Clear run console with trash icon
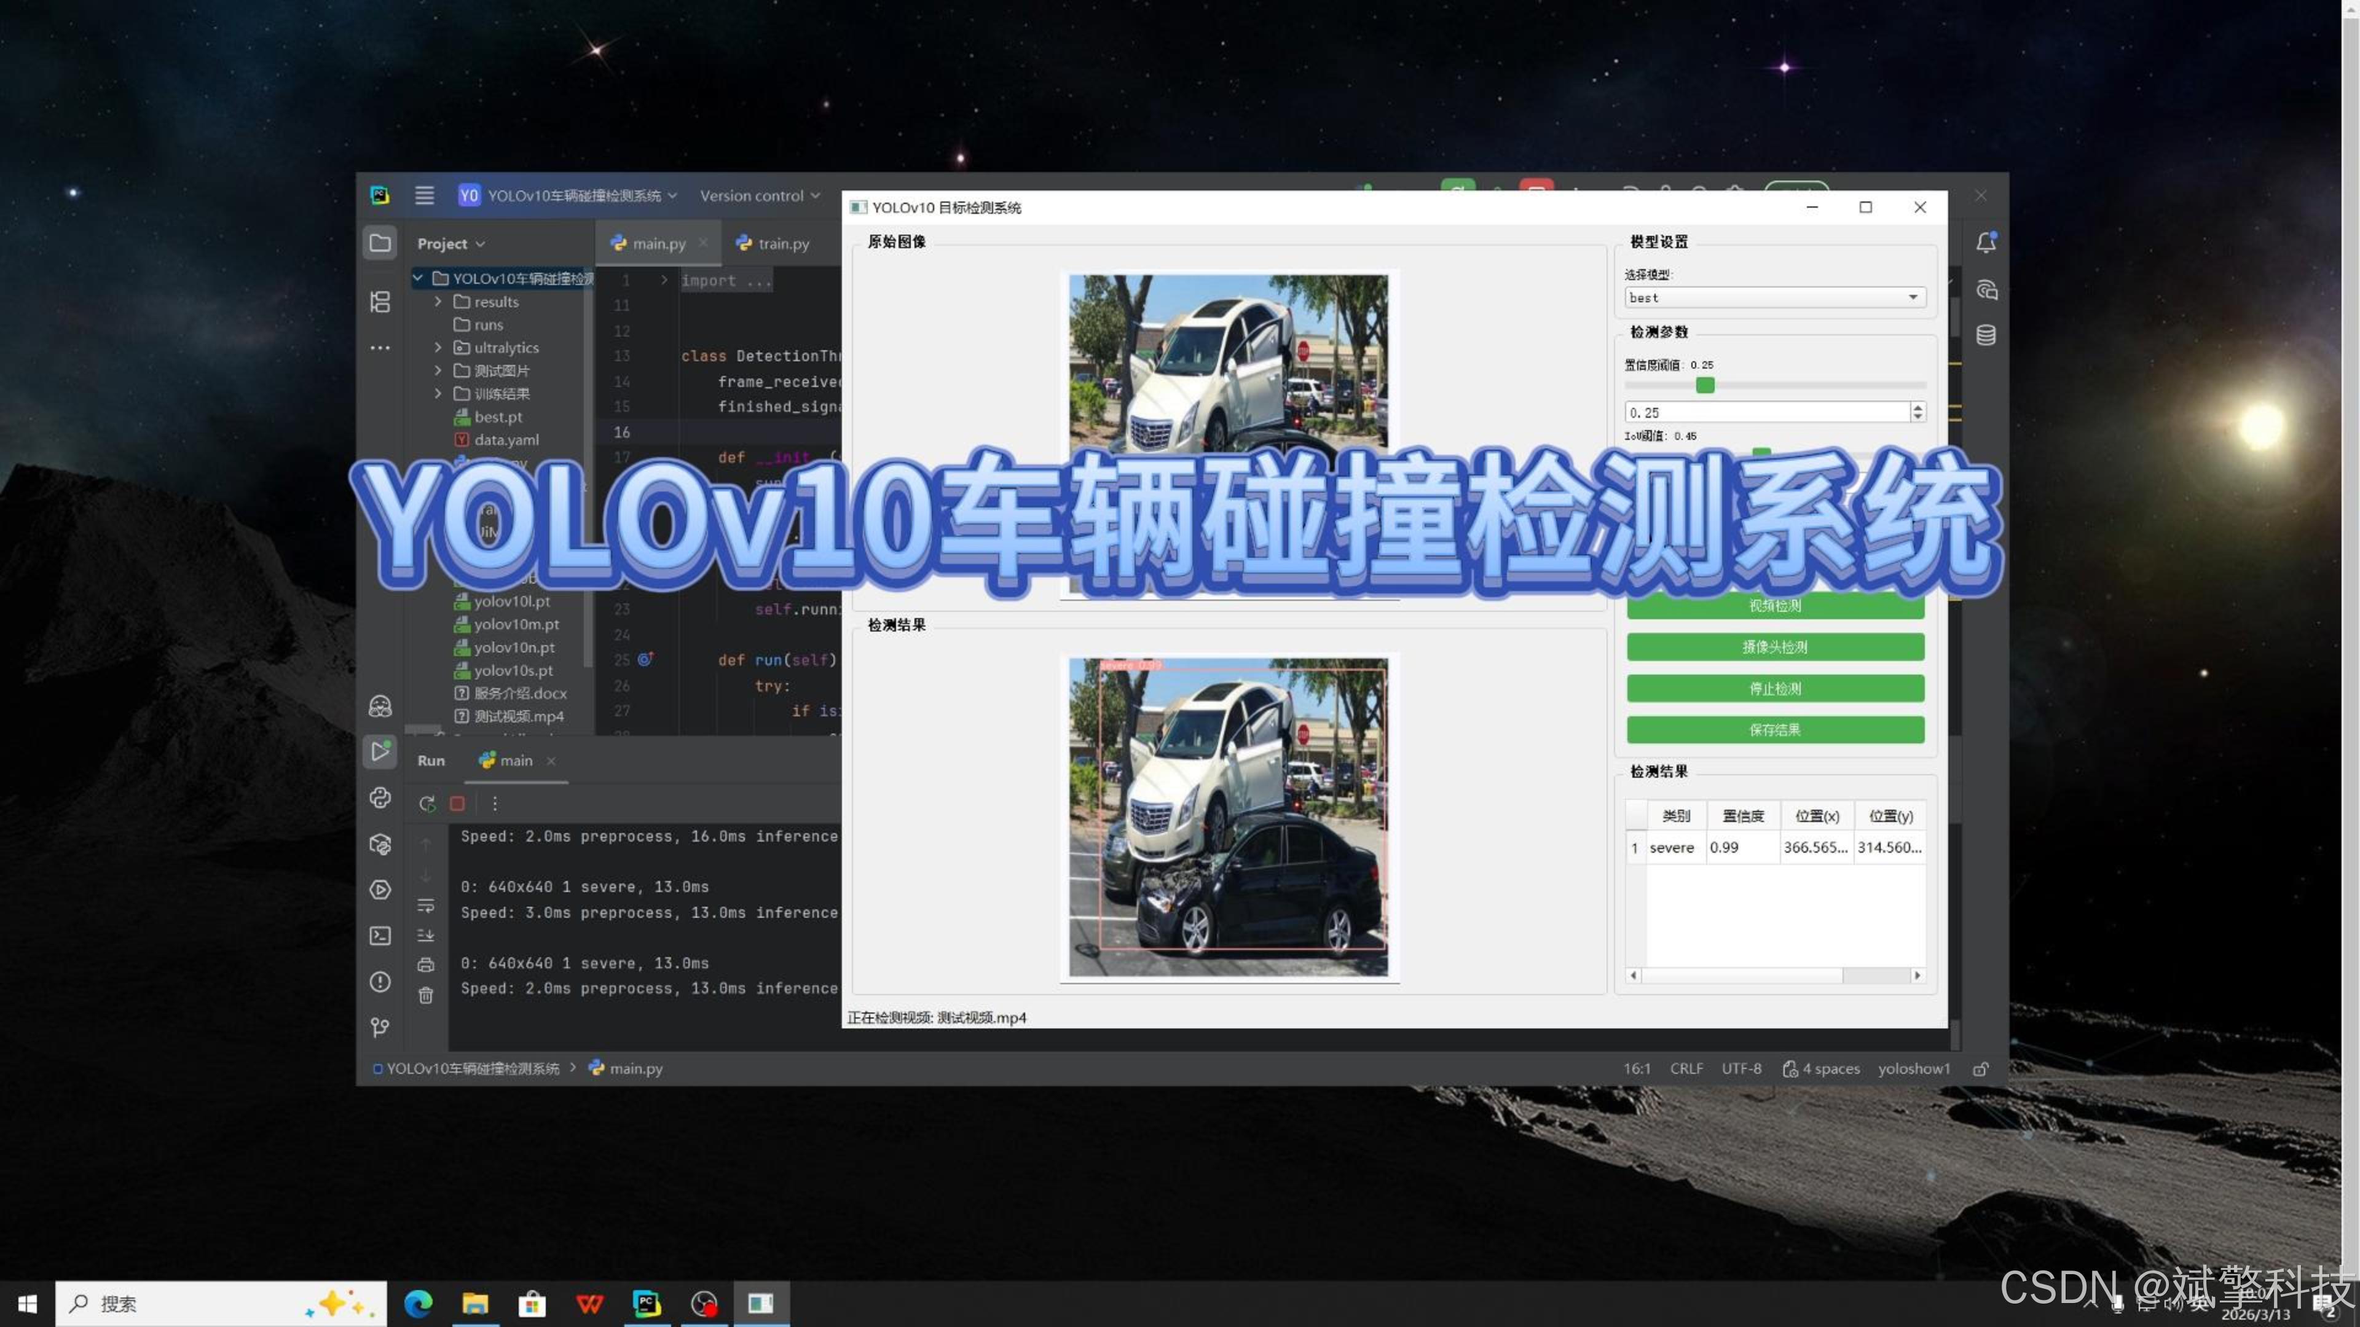Viewport: 2360px width, 1327px height. point(426,995)
